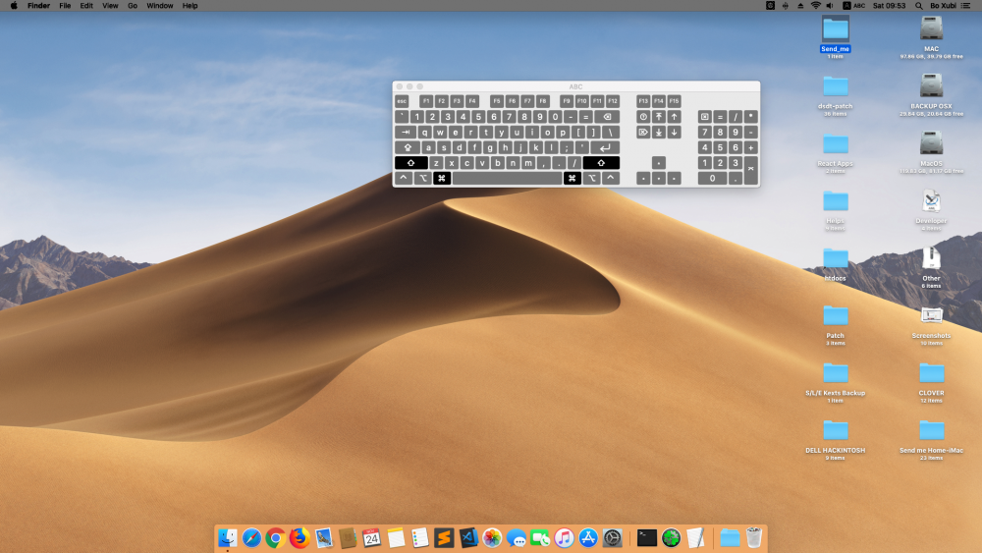Open the Apple menu

coord(14,6)
